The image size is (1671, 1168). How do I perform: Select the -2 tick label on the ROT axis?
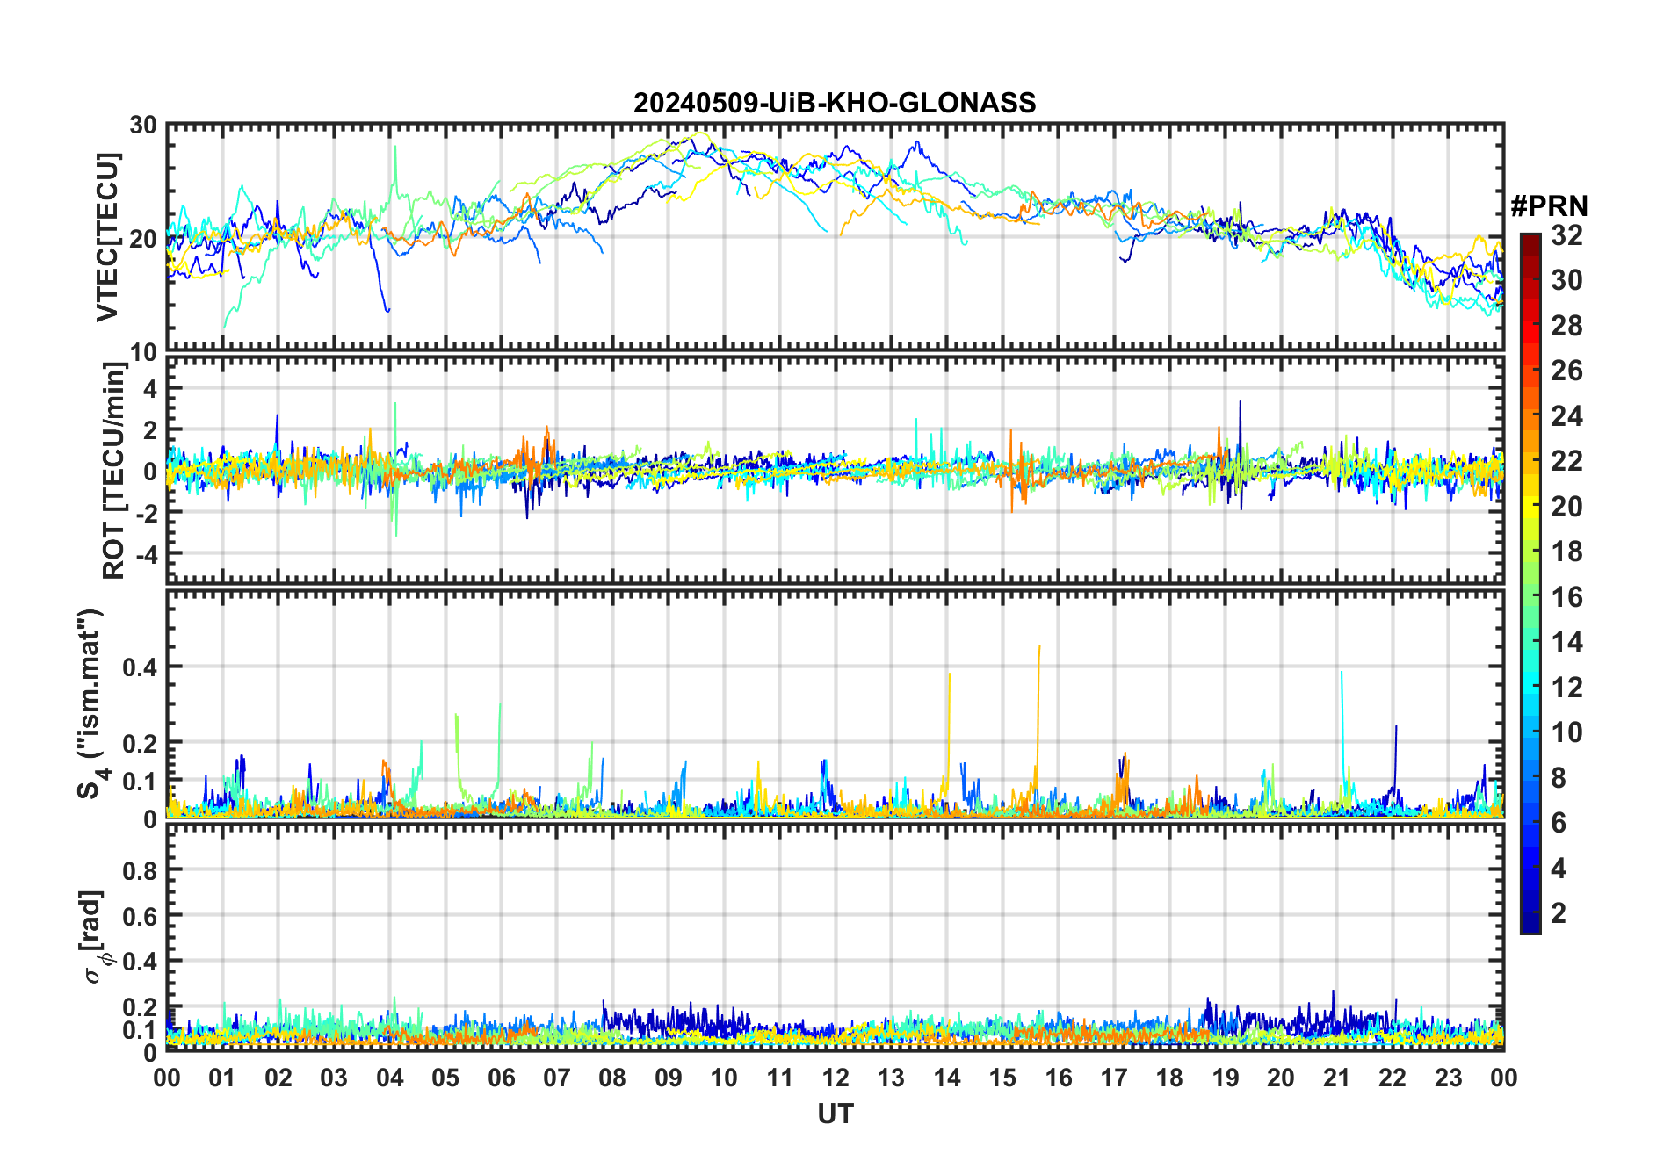click(x=146, y=513)
